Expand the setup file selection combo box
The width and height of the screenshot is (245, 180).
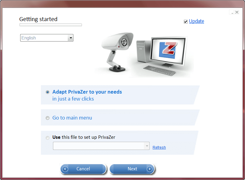tap(101, 146)
